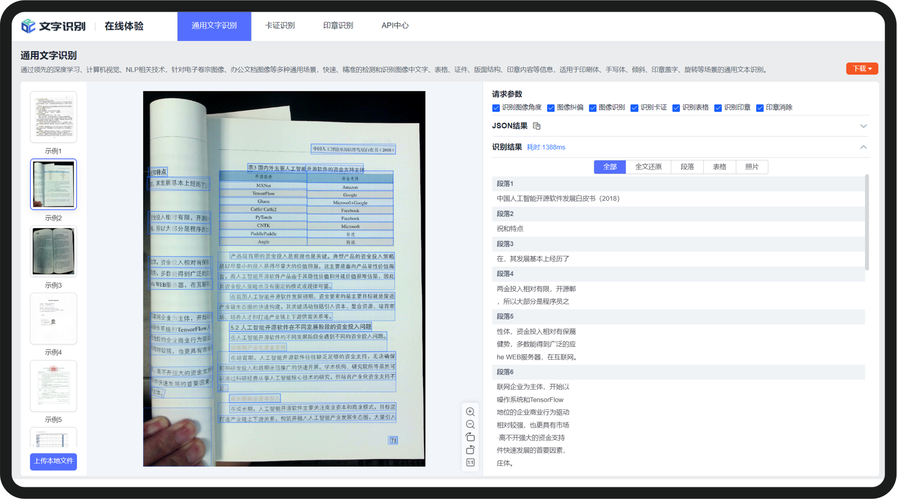This screenshot has height=499, width=897.
Task: Click the 段落4 result header
Action: click(678, 274)
